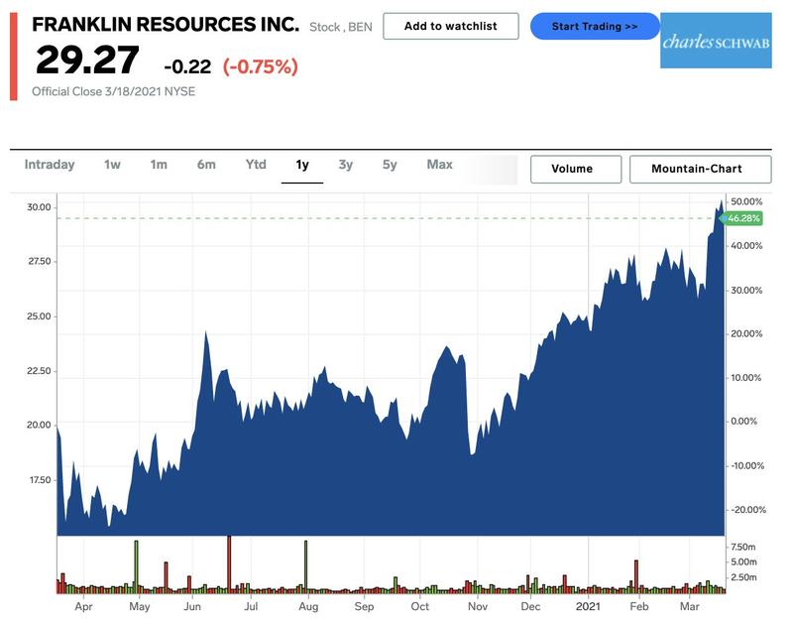Click the Start Trading button
Viewport: 793px width, 624px height.
(x=595, y=27)
